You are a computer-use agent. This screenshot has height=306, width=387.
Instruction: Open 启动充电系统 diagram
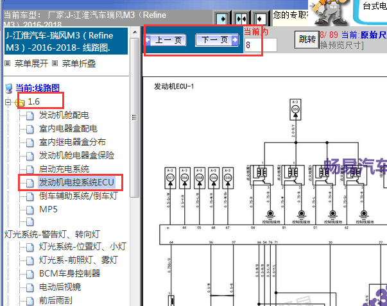pos(64,169)
